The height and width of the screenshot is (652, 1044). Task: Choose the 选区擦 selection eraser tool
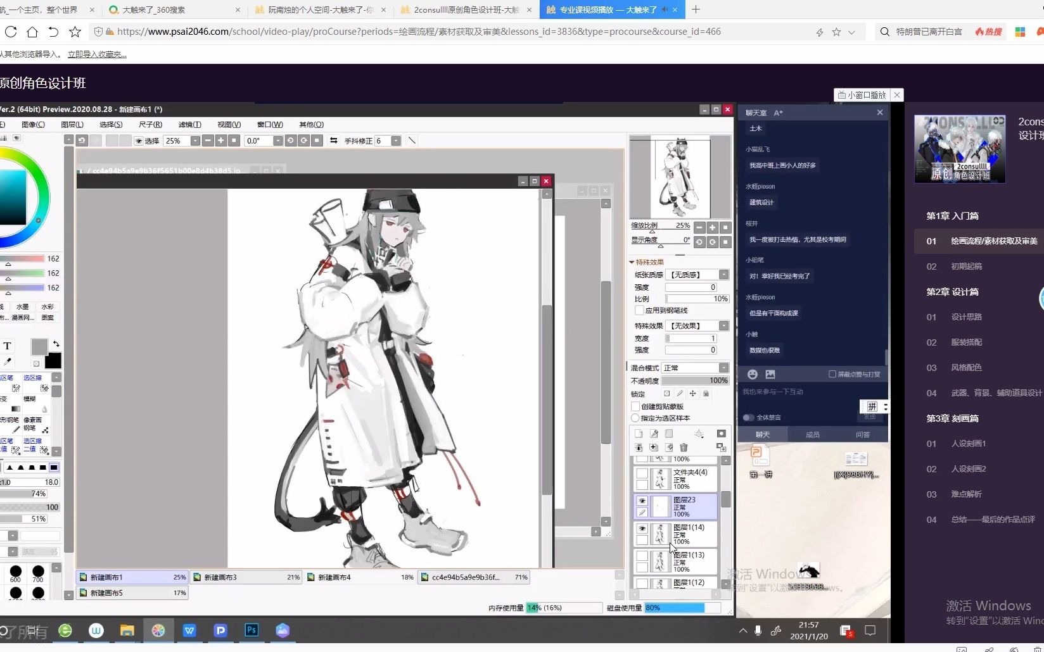(x=34, y=382)
